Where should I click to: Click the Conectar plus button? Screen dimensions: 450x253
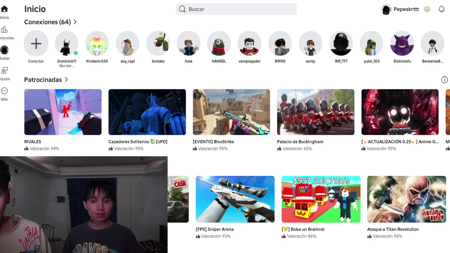click(36, 44)
